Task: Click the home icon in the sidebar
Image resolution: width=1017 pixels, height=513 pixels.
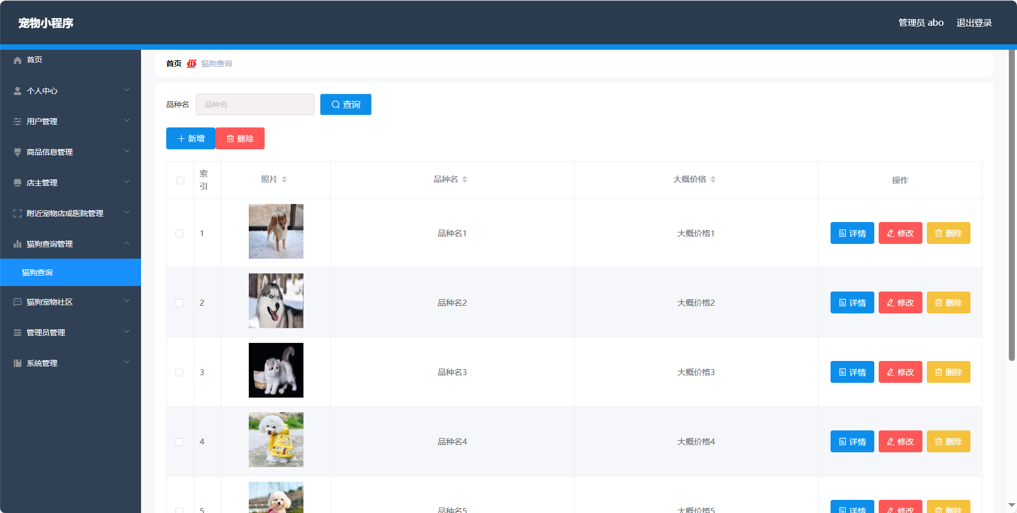Action: pos(17,60)
